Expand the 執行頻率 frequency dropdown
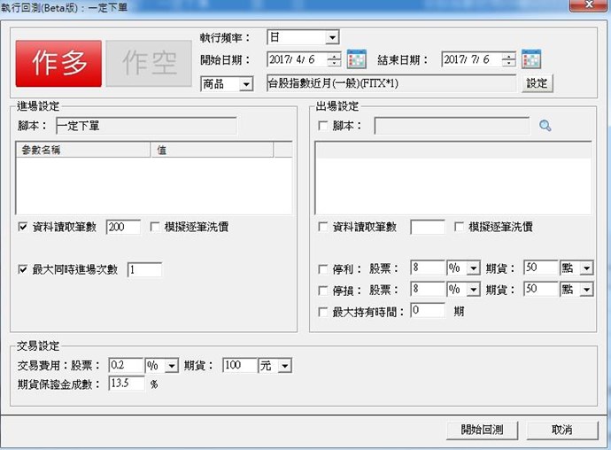 click(x=332, y=38)
